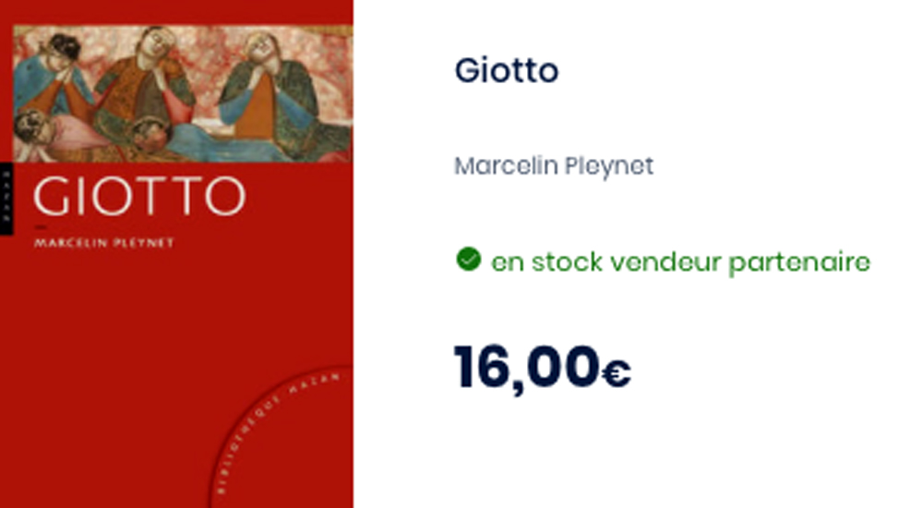923x508 pixels.
Task: Open the Giotto book title link
Action: click(x=506, y=71)
